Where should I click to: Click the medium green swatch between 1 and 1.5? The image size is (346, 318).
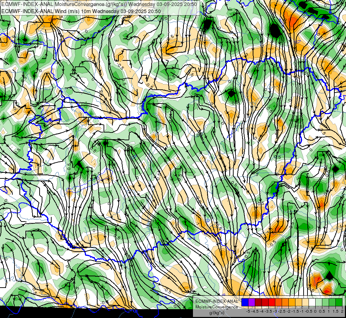coord(332,302)
